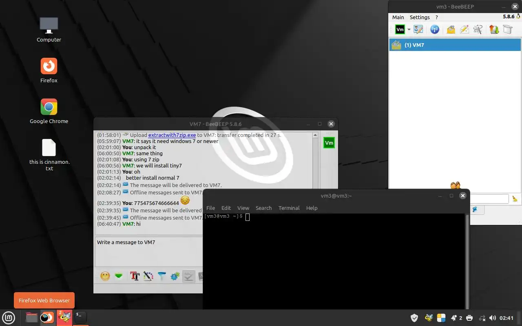Click the blue and green gears icon
Viewport: 522px width, 326px height.
click(x=175, y=276)
